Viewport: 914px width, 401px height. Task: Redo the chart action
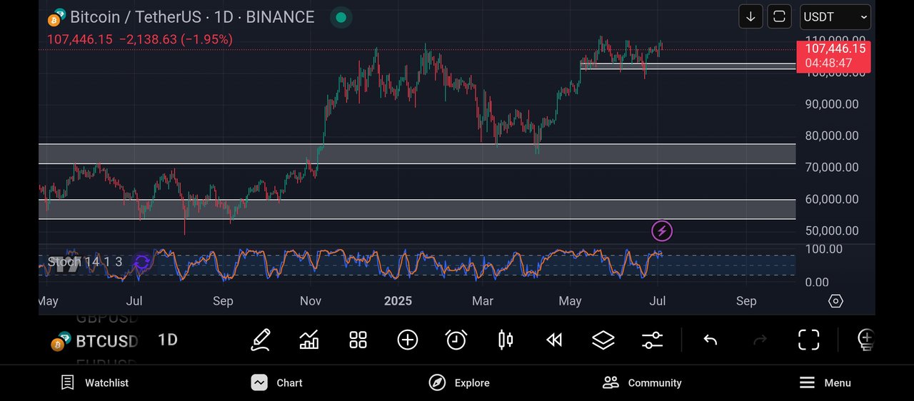(x=760, y=340)
